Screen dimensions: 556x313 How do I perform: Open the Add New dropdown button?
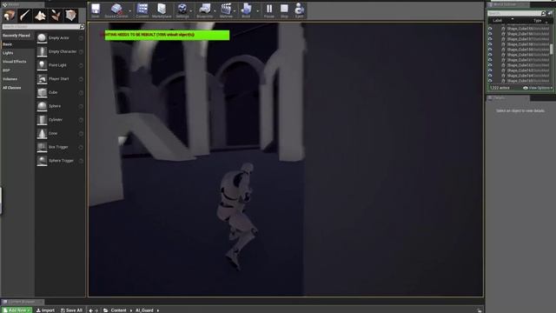click(x=17, y=310)
